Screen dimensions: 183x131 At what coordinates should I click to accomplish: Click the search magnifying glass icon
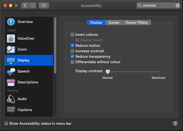pyautogui.click(x=140, y=5)
